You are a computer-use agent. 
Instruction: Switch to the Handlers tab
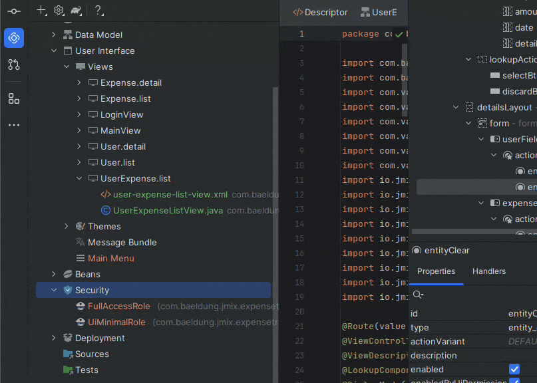pyautogui.click(x=488, y=271)
